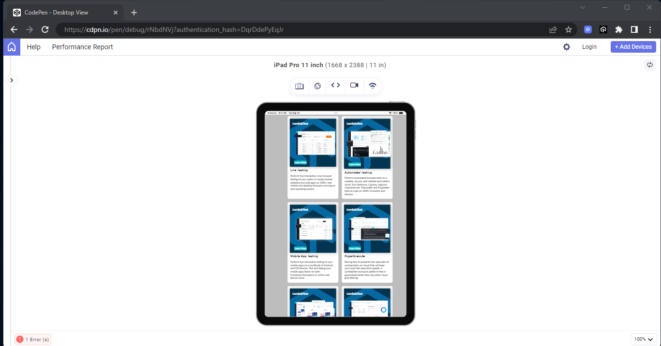Open a new browser tab
This screenshot has height=346, width=661.
click(134, 13)
